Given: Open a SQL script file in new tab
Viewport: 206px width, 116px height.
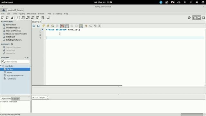Looking at the screenshot, I should [7, 18].
